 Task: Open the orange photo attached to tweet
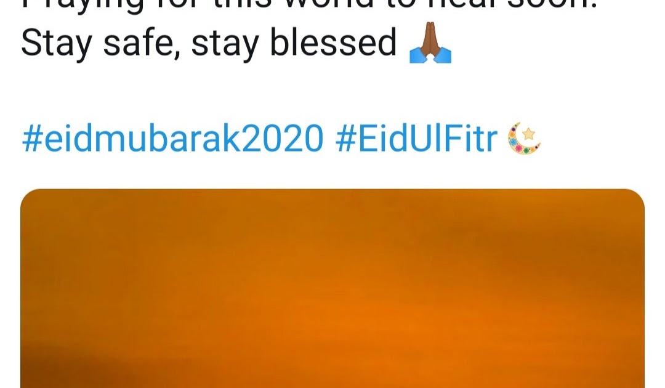pos(332,288)
